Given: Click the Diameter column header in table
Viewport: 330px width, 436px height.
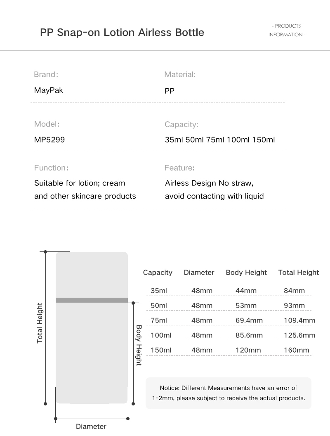Looking at the screenshot, I should (x=199, y=272).
